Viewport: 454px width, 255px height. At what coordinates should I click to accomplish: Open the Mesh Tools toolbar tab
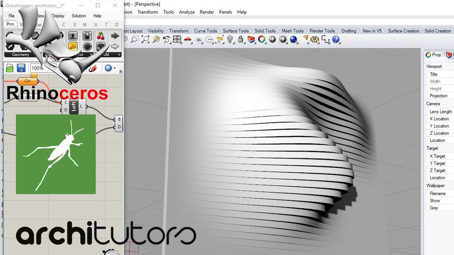click(x=293, y=31)
